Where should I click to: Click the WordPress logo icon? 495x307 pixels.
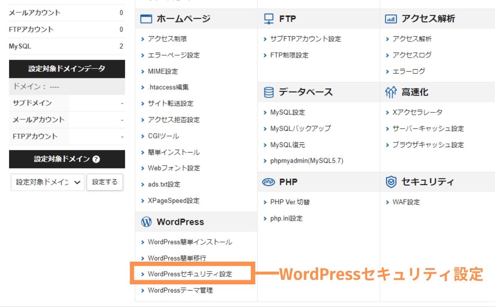146,222
